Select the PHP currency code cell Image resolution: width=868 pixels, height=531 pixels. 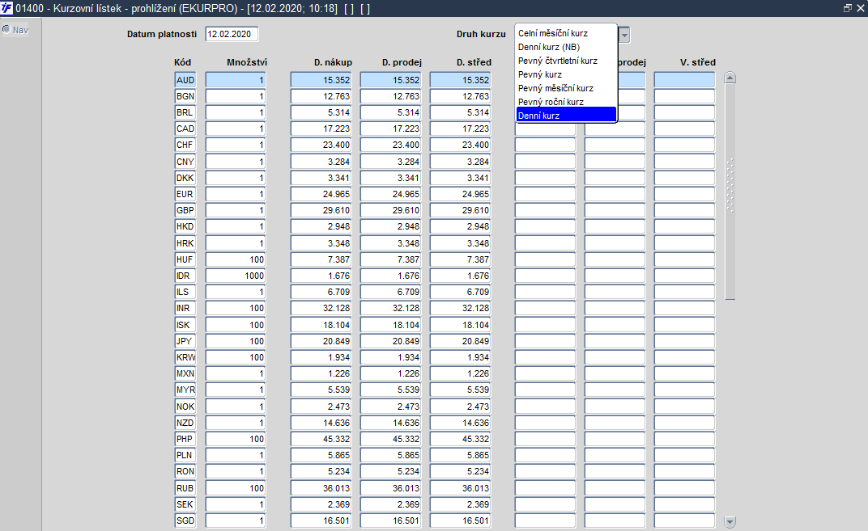[x=185, y=439]
